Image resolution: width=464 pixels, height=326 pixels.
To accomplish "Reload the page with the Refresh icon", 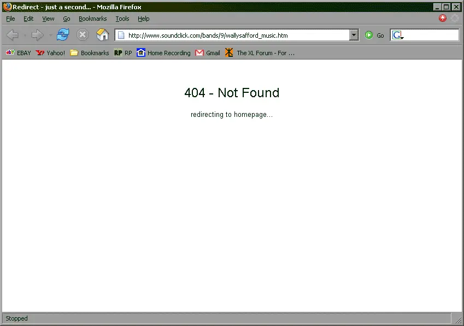I will pos(63,35).
